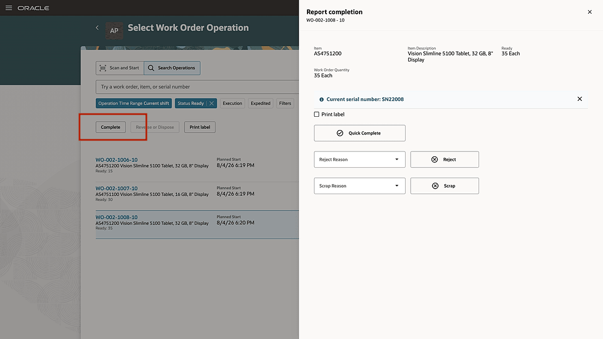Click the Work Order Quantity 35 Each value
The width and height of the screenshot is (603, 339).
coord(323,75)
